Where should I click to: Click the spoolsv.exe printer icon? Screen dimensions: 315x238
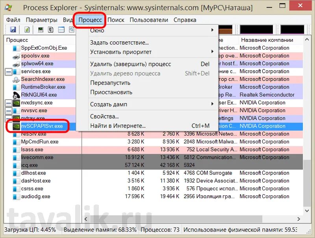[16, 56]
